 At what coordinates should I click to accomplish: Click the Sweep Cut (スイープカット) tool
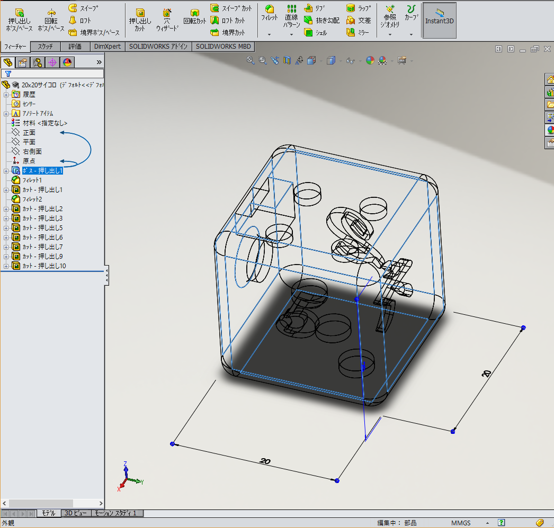coord(231,8)
